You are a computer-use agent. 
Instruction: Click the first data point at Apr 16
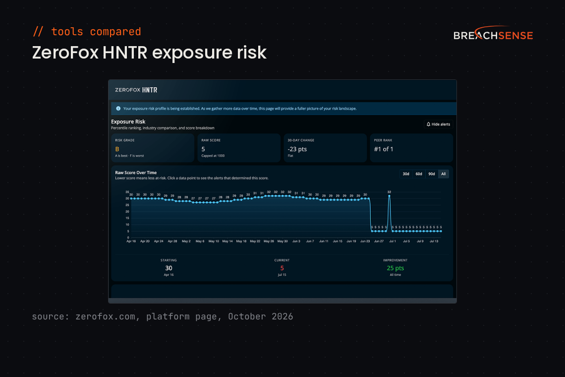pos(131,198)
